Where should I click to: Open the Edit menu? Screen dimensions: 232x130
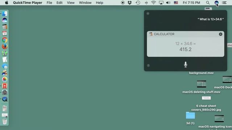point(59,3)
